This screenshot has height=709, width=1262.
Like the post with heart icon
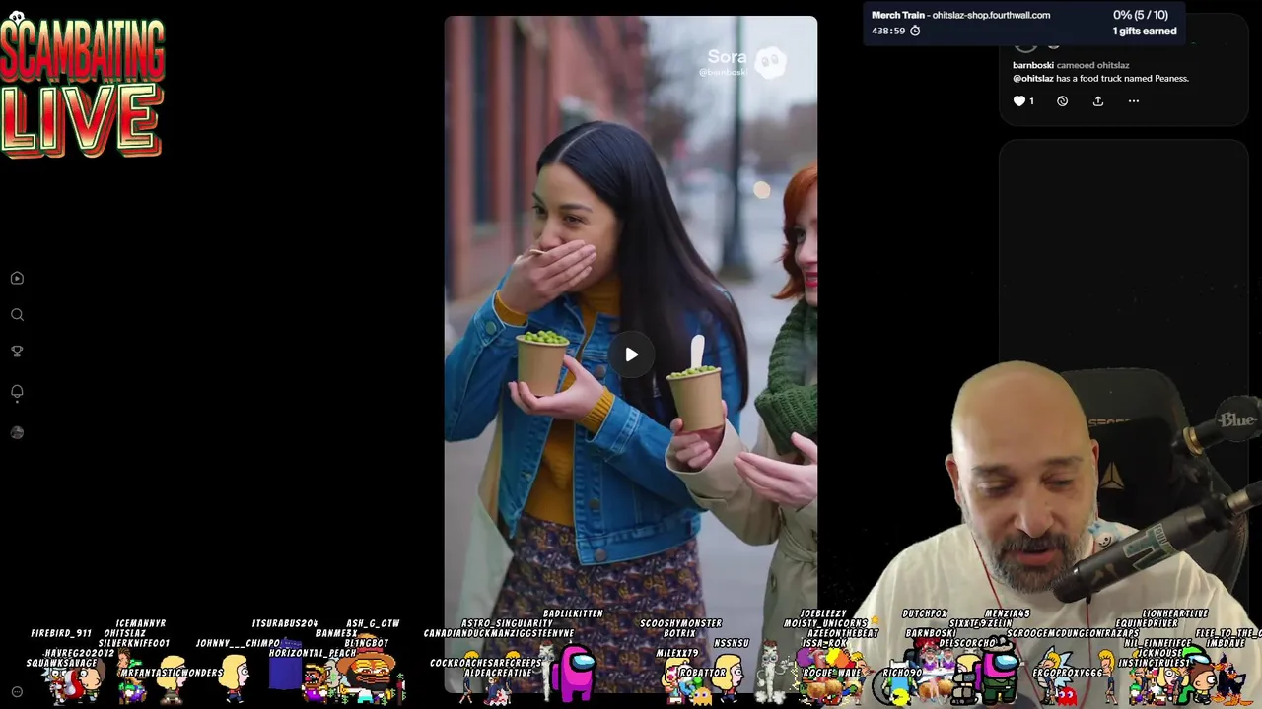click(x=1019, y=100)
